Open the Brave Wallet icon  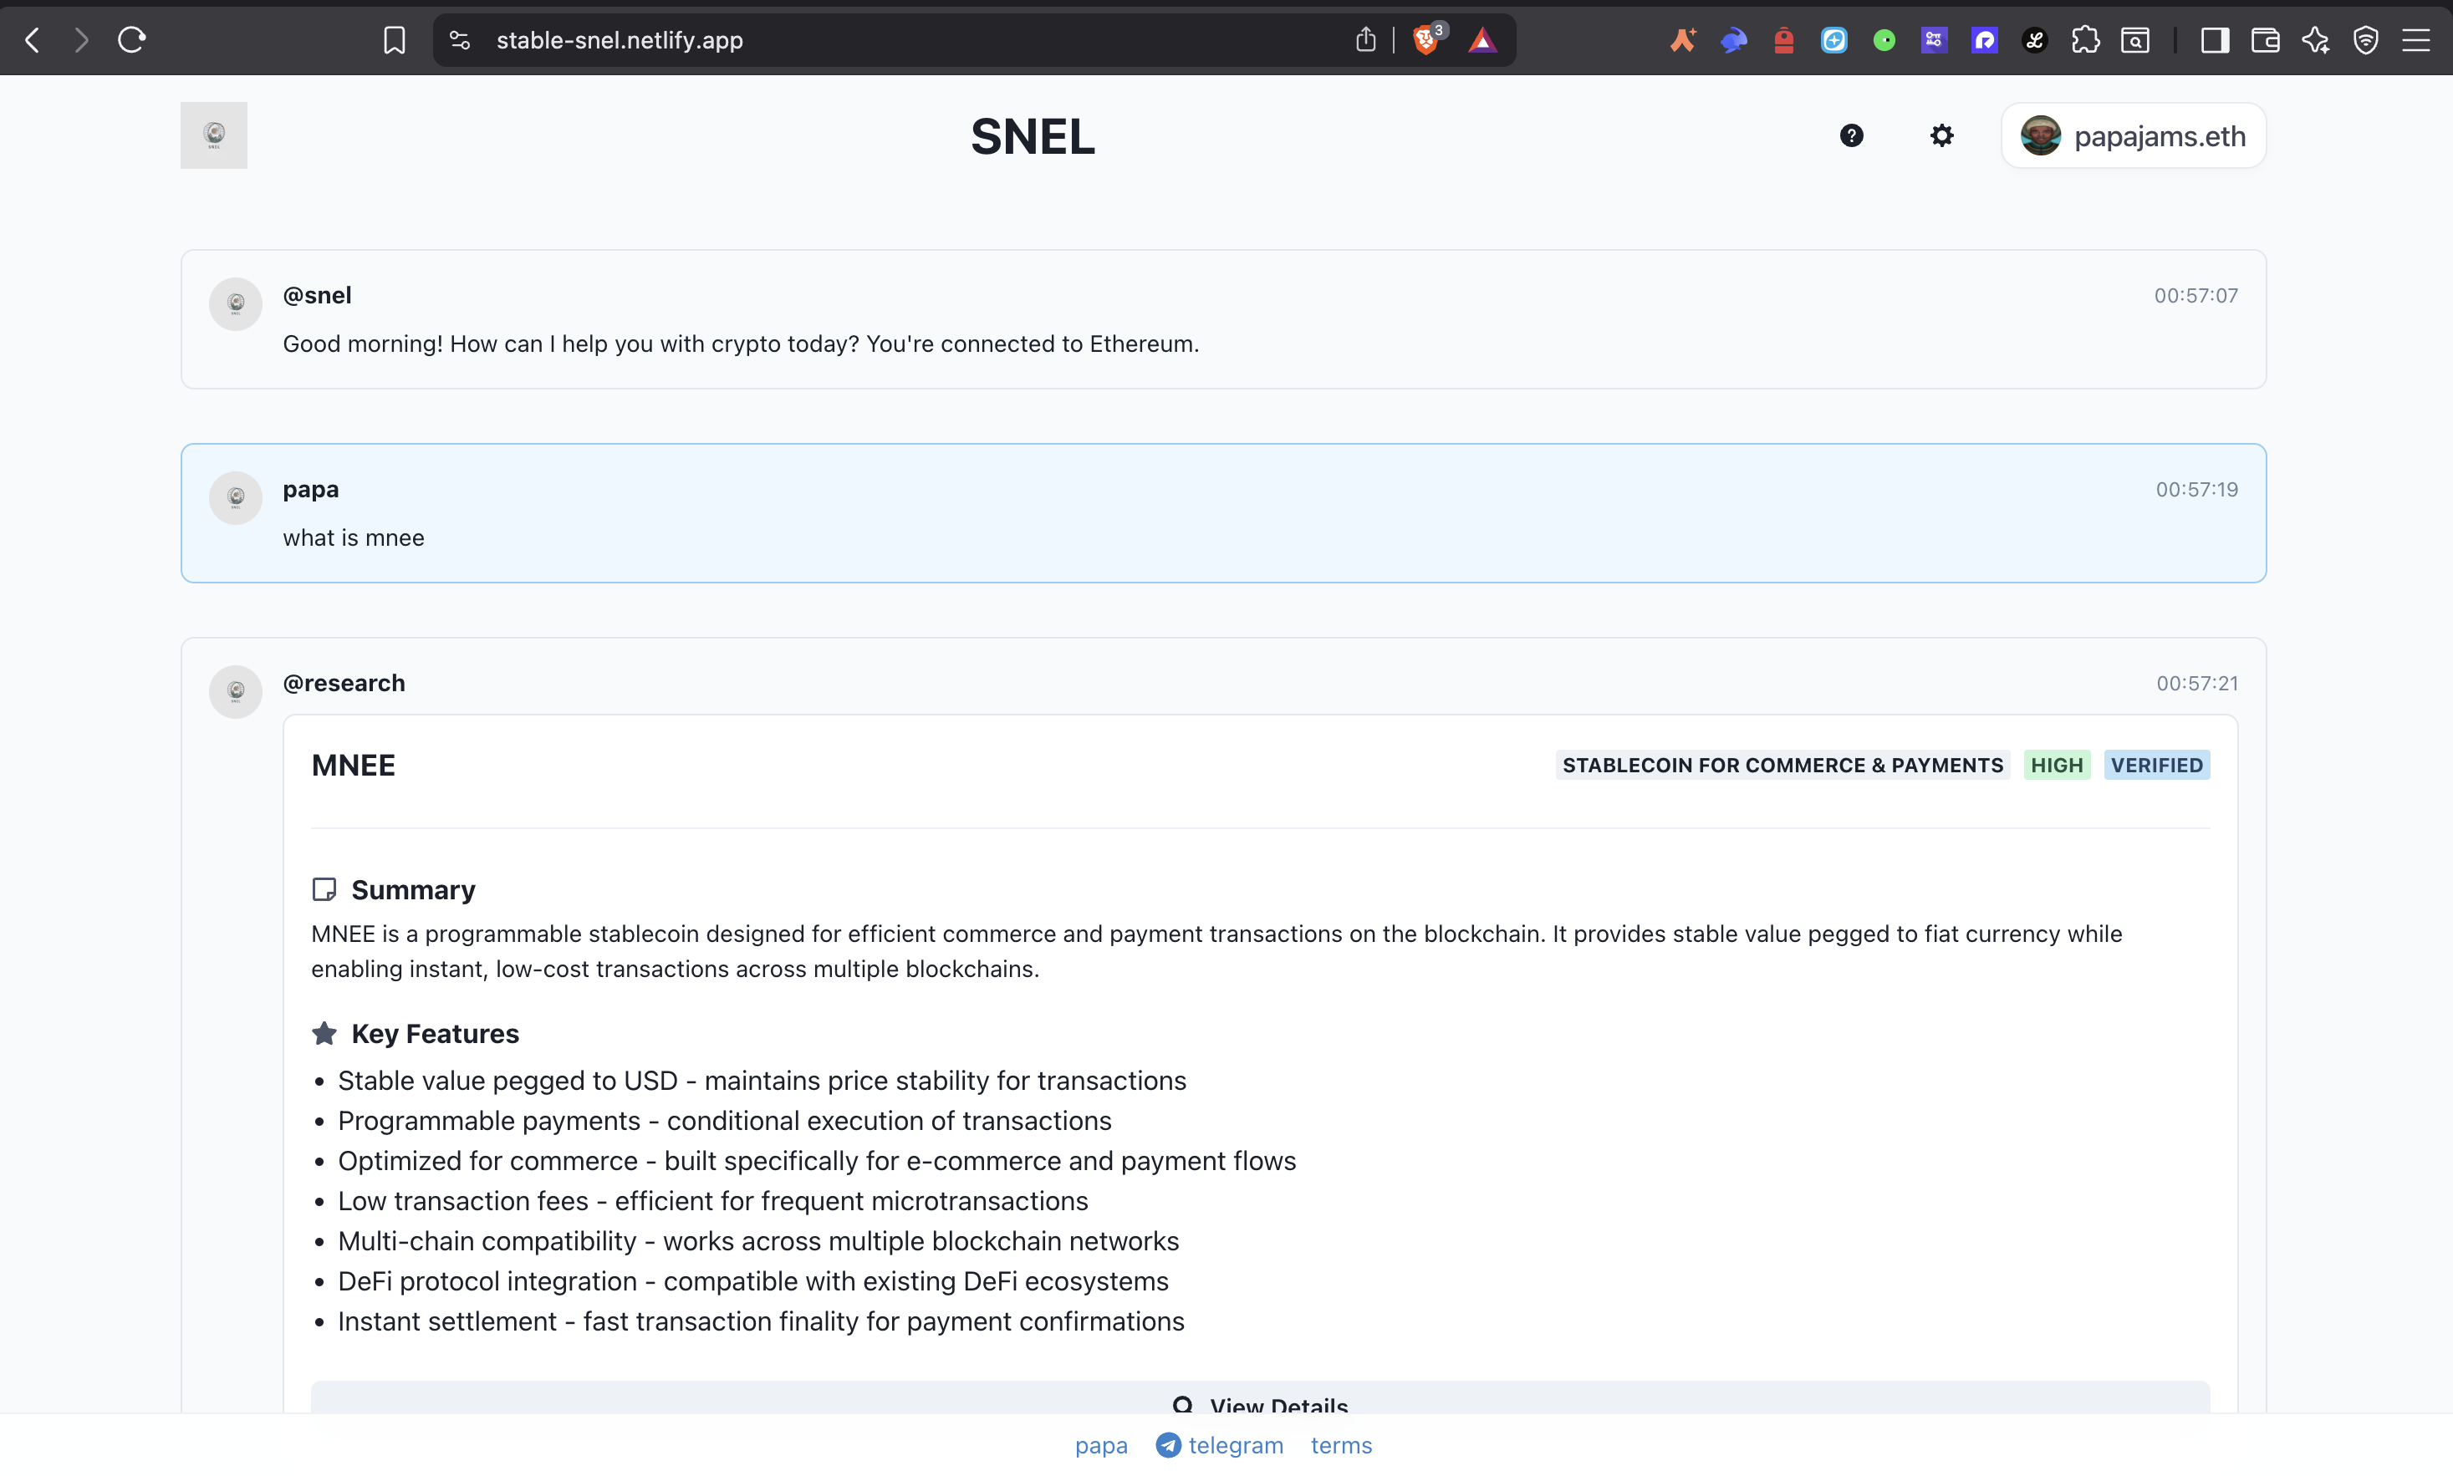2265,40
